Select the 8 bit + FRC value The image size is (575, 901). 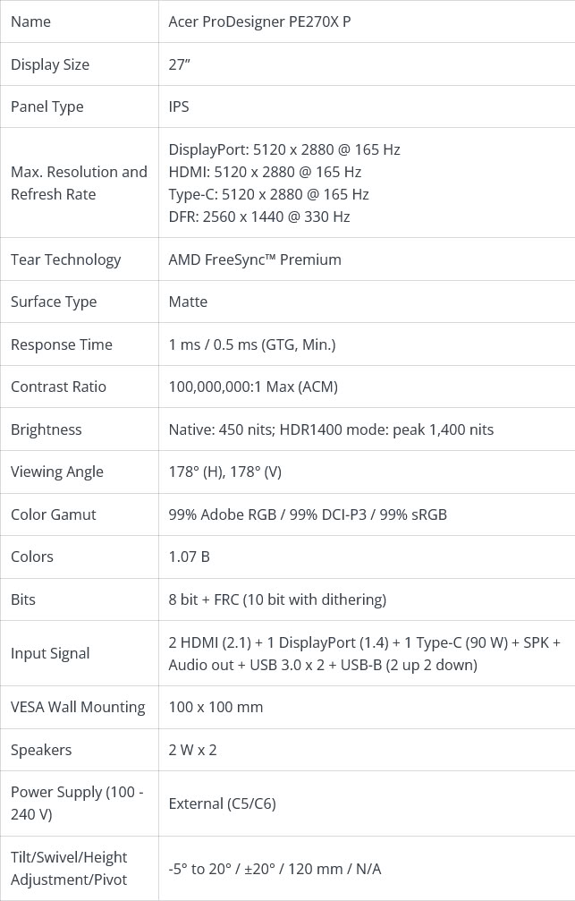277,599
